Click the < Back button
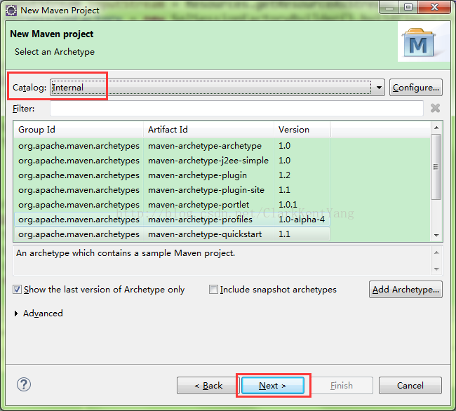Viewport: 456px width, 411px height. [x=208, y=386]
